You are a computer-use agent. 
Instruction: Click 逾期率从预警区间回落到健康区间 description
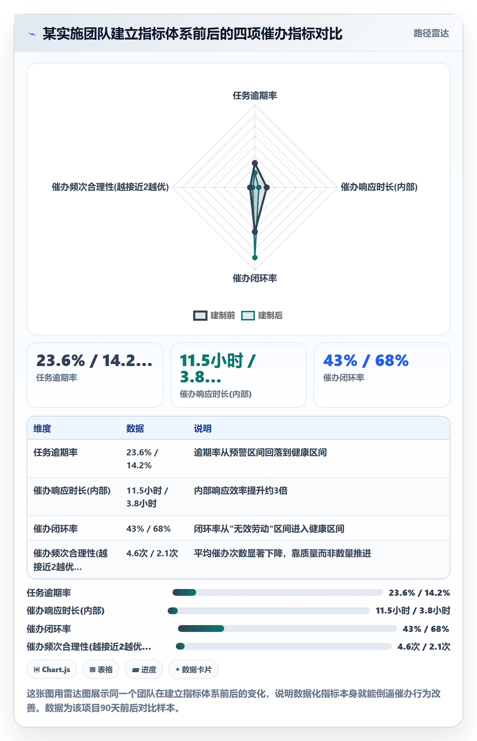pos(260,453)
